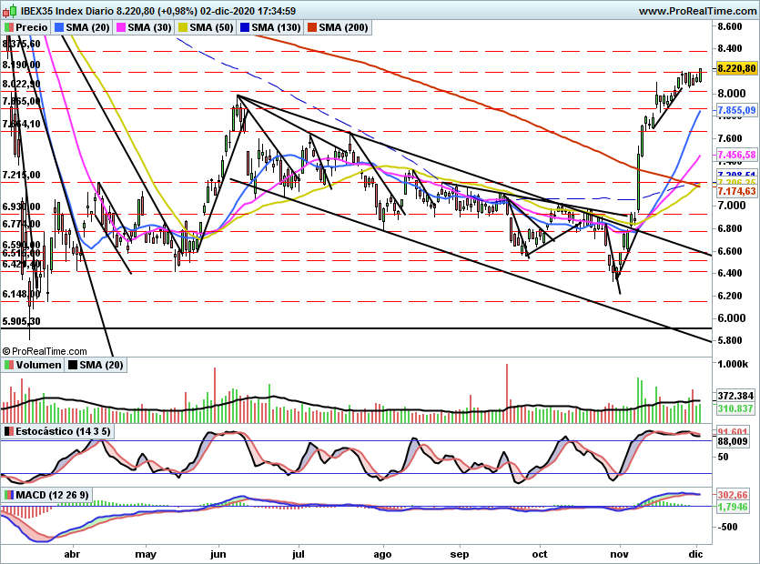Click the Estocástico indicator icon
The width and height of the screenshot is (760, 564).
pyautogui.click(x=9, y=431)
